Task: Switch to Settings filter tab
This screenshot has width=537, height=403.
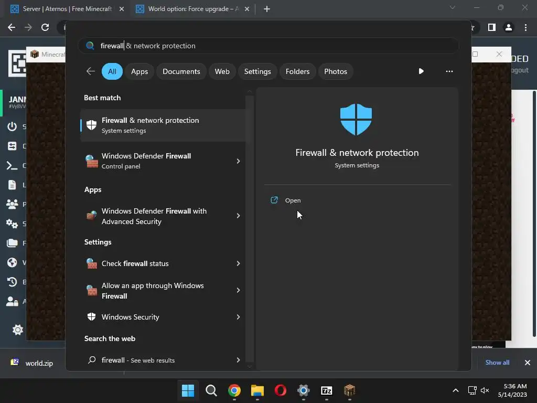Action: point(257,71)
